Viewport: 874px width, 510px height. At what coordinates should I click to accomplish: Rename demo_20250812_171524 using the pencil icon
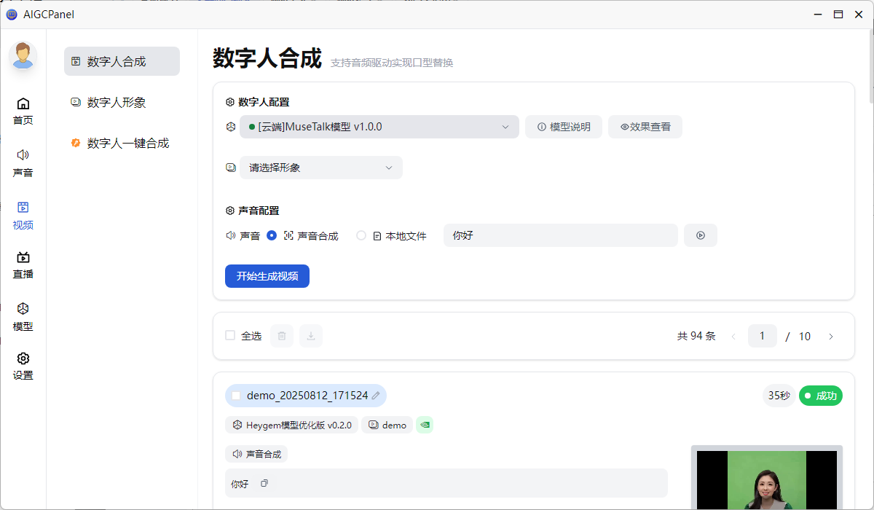375,395
